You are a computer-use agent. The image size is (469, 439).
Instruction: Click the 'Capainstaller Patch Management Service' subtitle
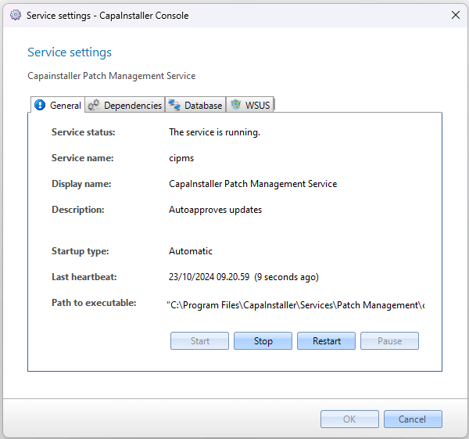point(111,76)
